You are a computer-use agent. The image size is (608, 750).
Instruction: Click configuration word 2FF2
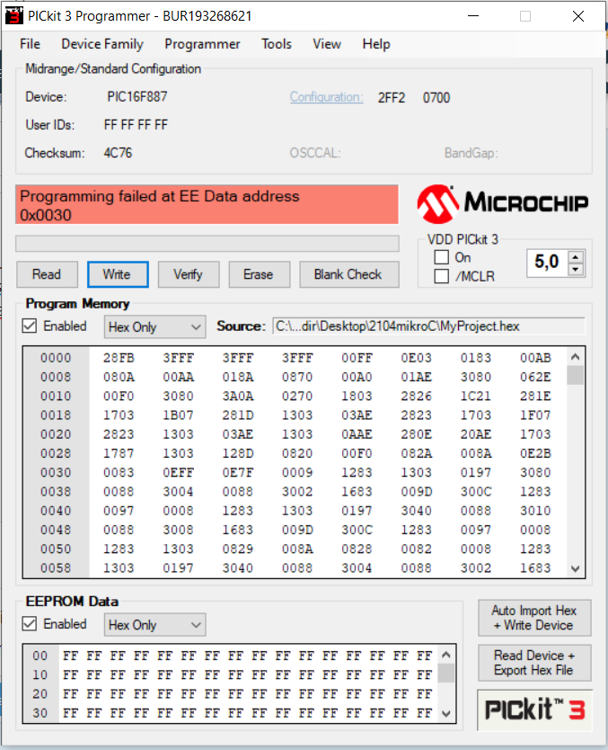coord(392,98)
